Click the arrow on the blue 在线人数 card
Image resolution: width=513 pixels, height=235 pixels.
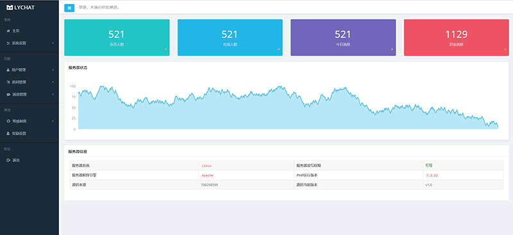coord(279,49)
